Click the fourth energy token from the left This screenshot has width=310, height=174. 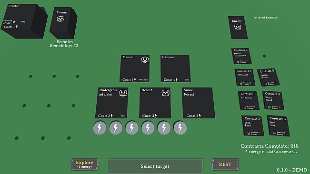pos(148,128)
